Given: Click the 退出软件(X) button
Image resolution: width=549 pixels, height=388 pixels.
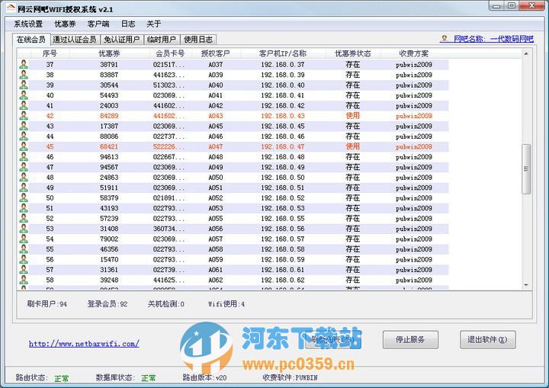Looking at the screenshot, I should [x=487, y=339].
